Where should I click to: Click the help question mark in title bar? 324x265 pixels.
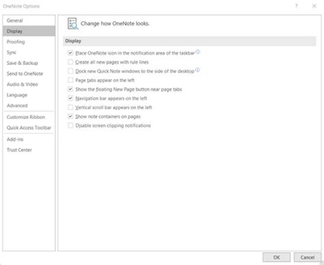296,6
